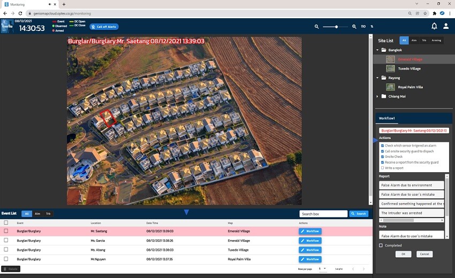
Task: Click the Call off Alerts button
Action: coord(104,26)
